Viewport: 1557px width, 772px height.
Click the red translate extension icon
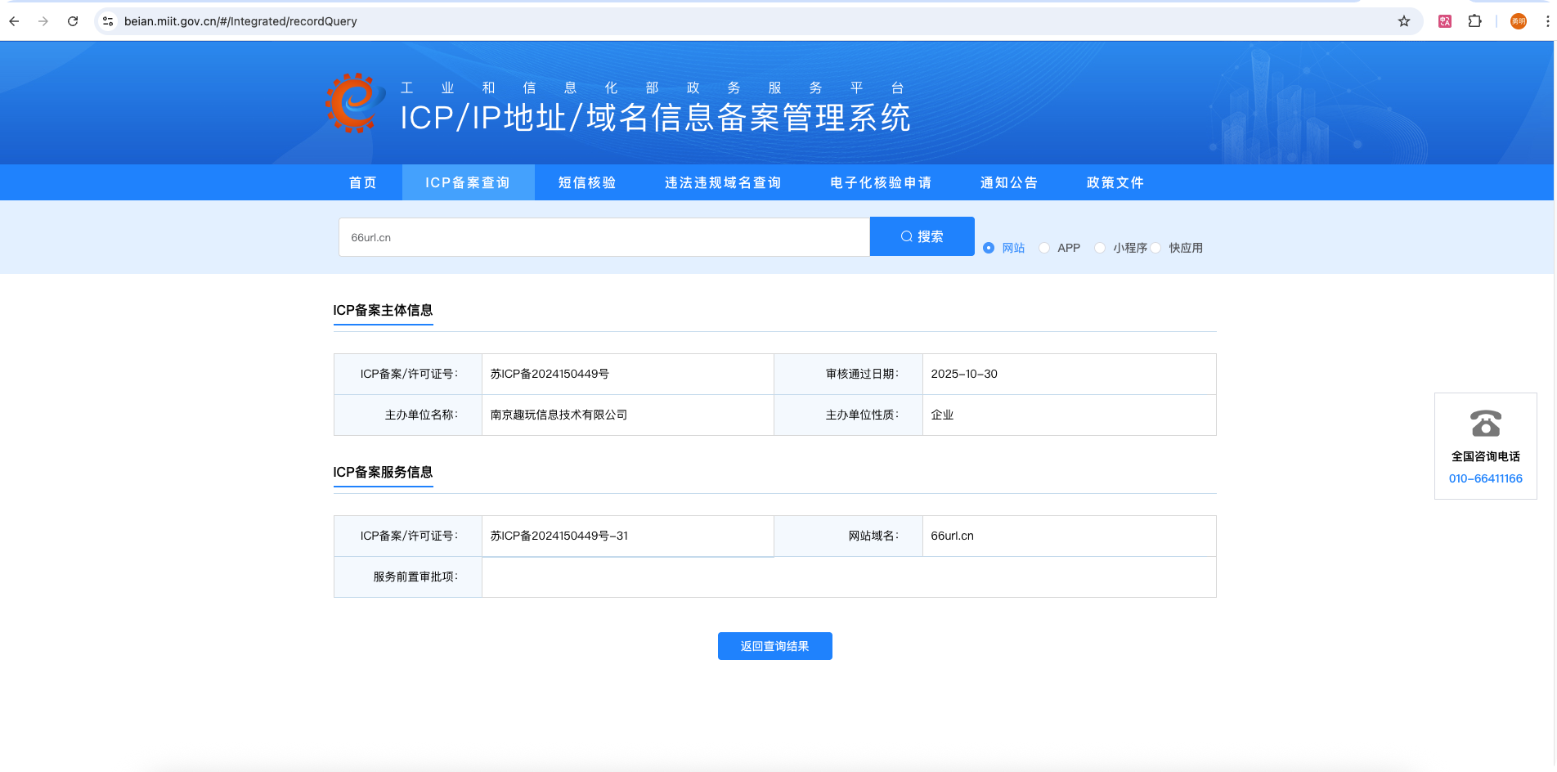1445,21
